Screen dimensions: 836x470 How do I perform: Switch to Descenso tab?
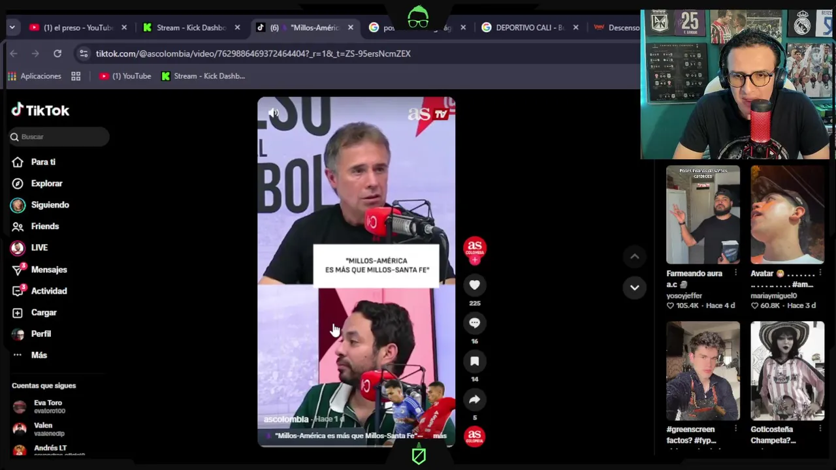616,27
